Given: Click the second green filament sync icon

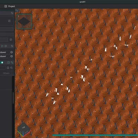Looking at the screenshot, I should click(6, 46).
